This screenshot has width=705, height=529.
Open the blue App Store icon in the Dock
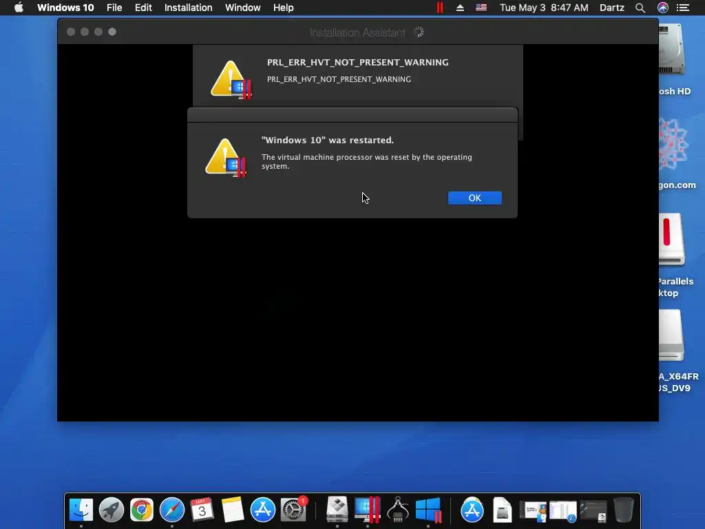(x=262, y=510)
